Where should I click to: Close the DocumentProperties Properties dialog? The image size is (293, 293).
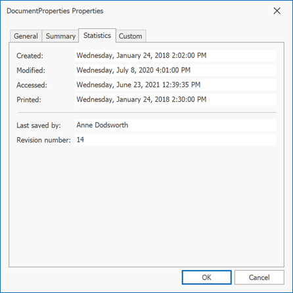point(277,11)
